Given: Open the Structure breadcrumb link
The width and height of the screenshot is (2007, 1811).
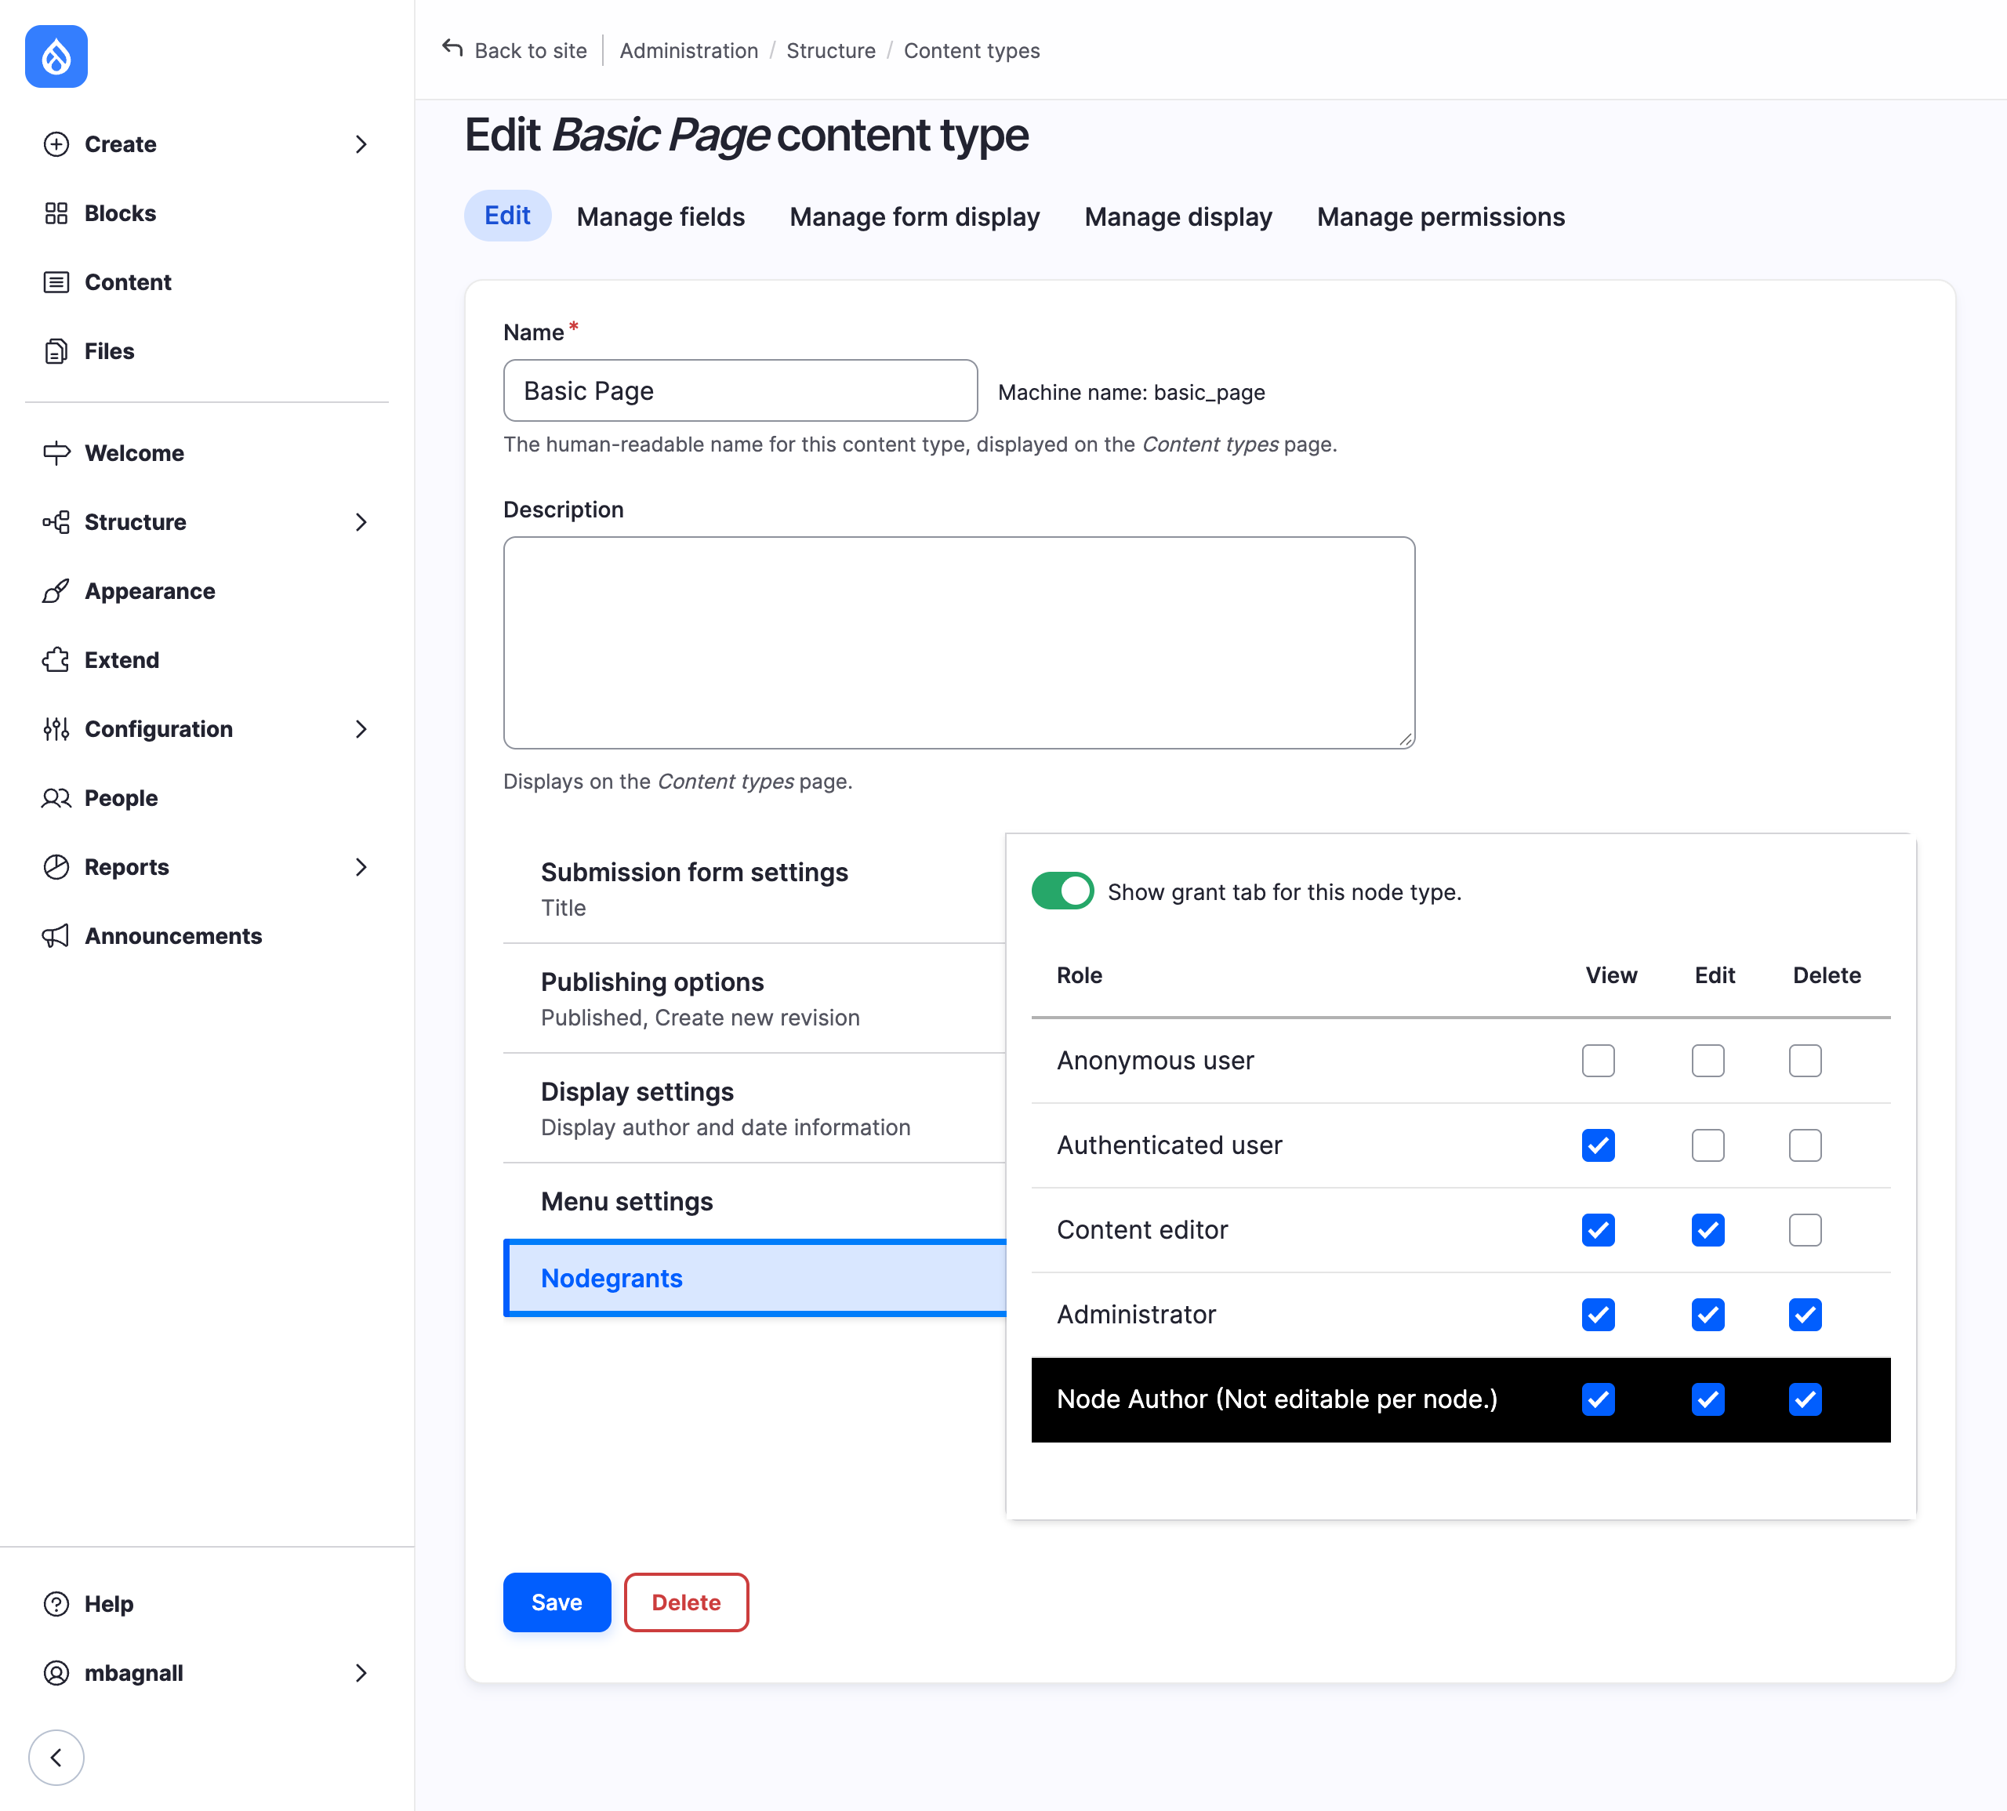Looking at the screenshot, I should click(x=831, y=49).
